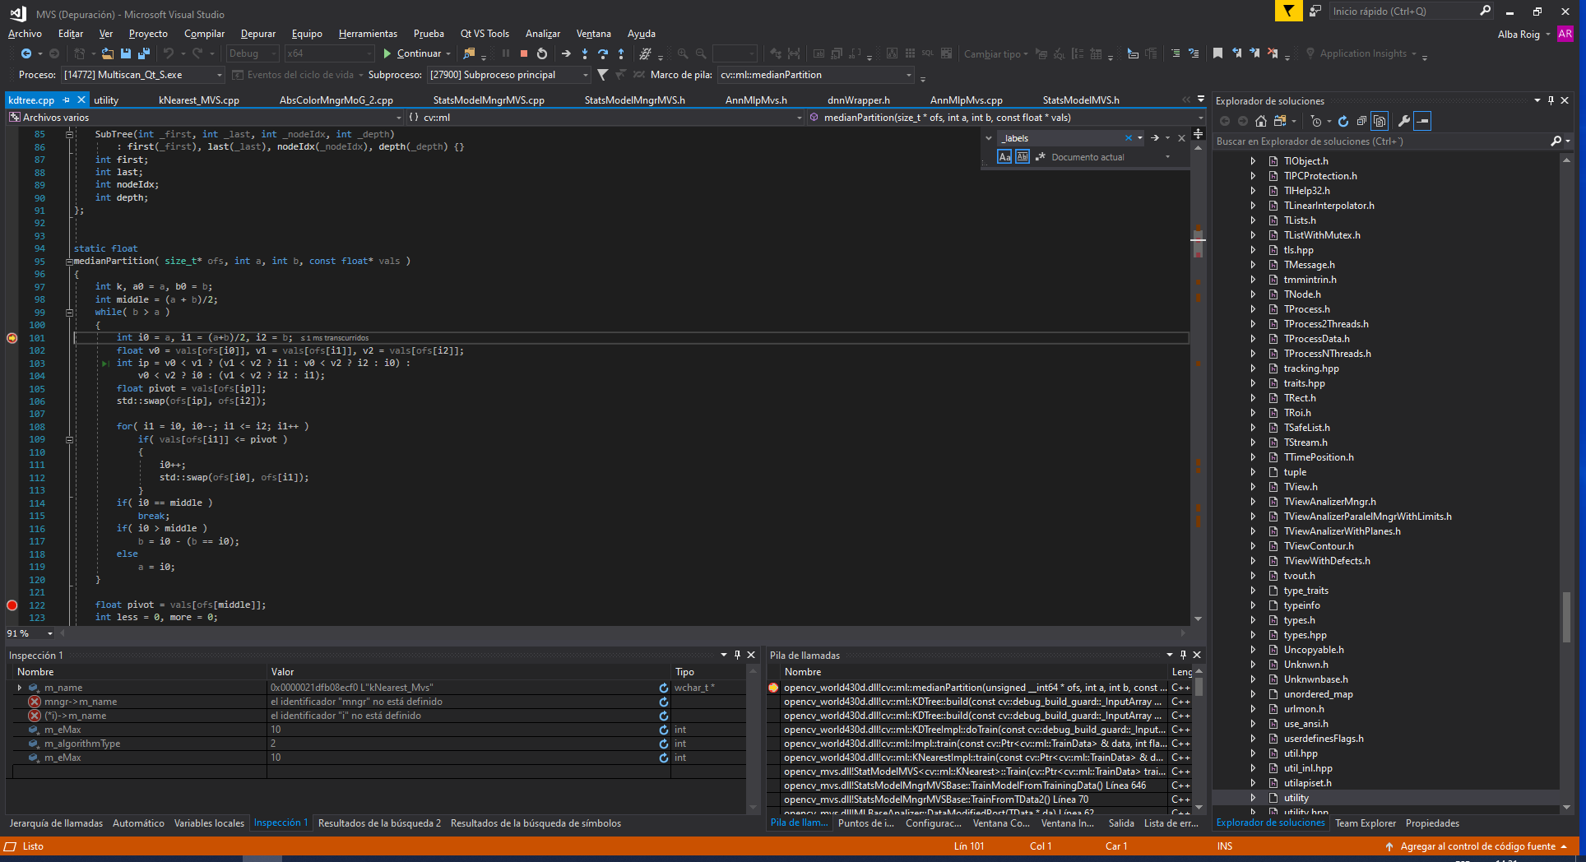Open the 91% editor zoom control
The height and width of the screenshot is (862, 1586).
click(29, 633)
